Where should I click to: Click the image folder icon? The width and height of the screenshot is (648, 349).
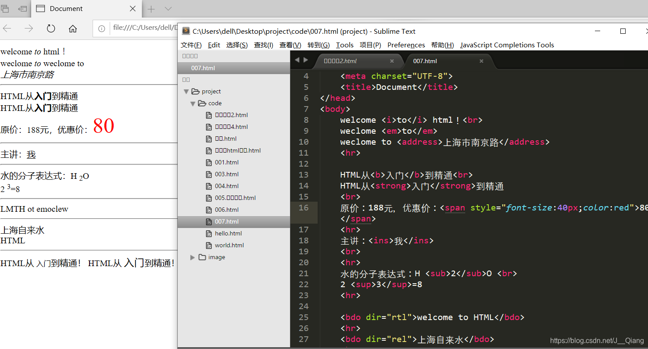click(202, 257)
